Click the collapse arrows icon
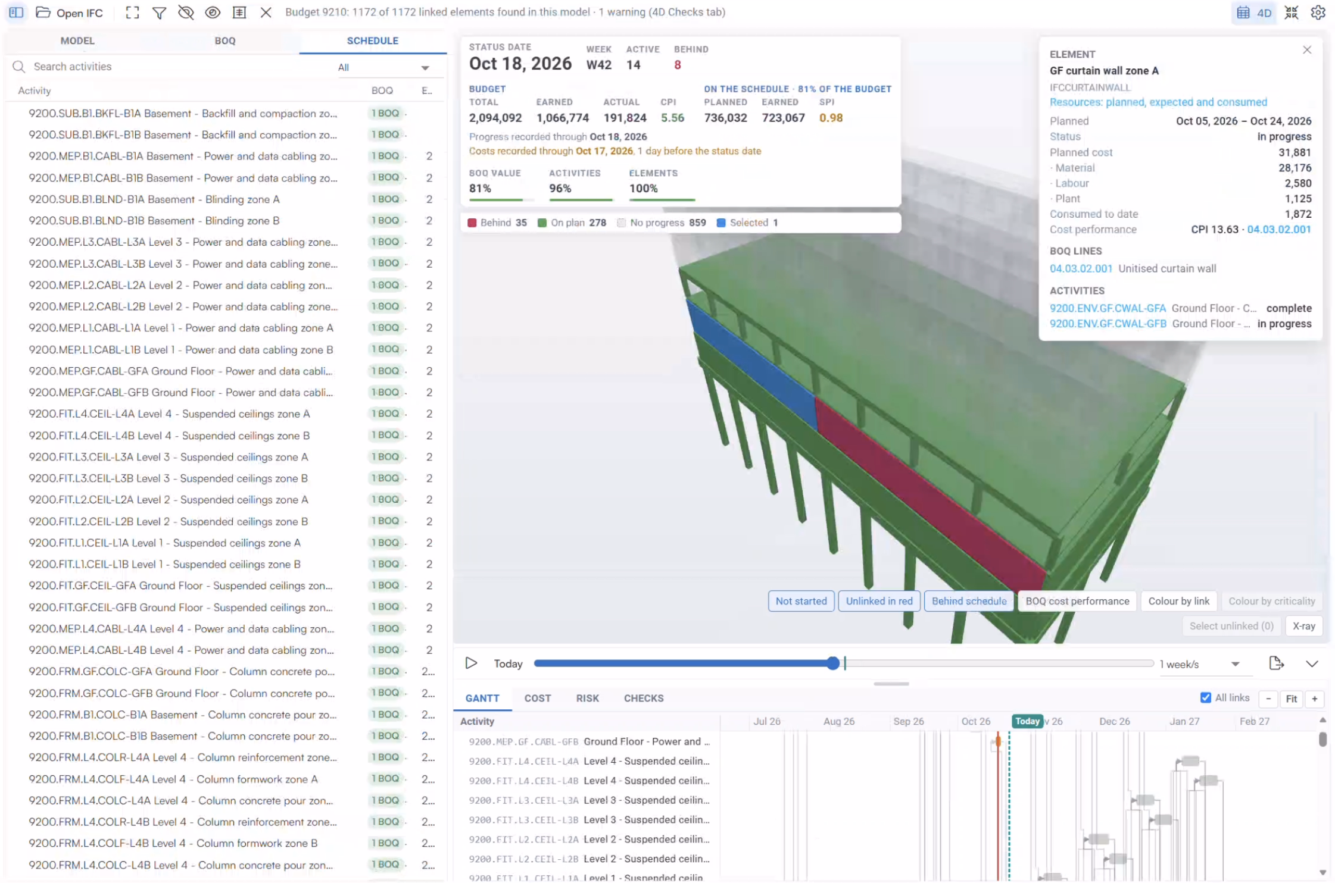 [x=1291, y=12]
